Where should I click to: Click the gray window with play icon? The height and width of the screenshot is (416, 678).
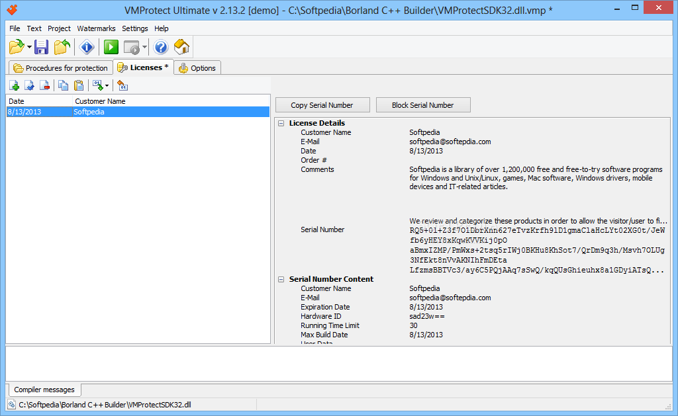(132, 47)
